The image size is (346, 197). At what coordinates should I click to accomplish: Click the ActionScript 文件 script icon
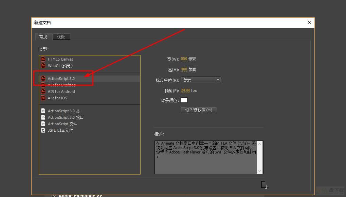click(x=43, y=124)
